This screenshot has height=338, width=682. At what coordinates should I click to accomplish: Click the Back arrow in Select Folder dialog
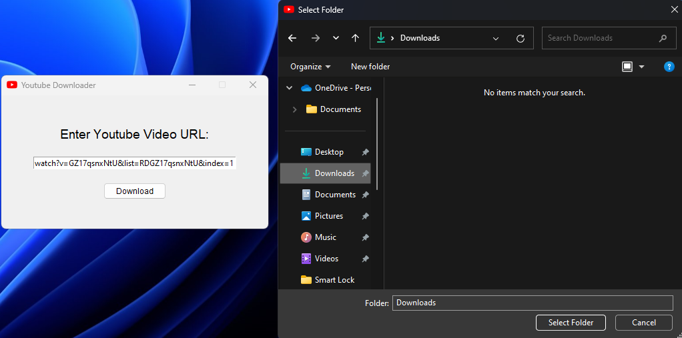click(x=292, y=38)
